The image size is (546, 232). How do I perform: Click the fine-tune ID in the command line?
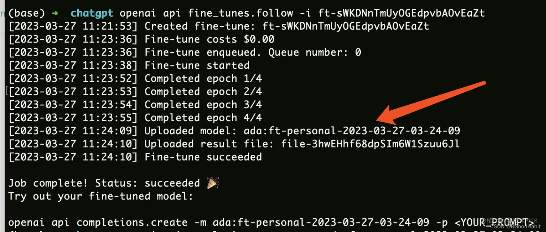coord(402,14)
